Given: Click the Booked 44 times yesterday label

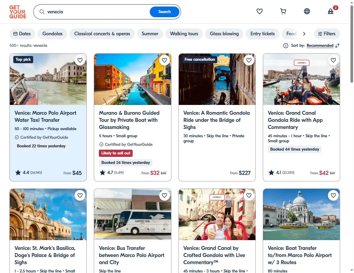Looking at the screenshot, I should point(295,149).
